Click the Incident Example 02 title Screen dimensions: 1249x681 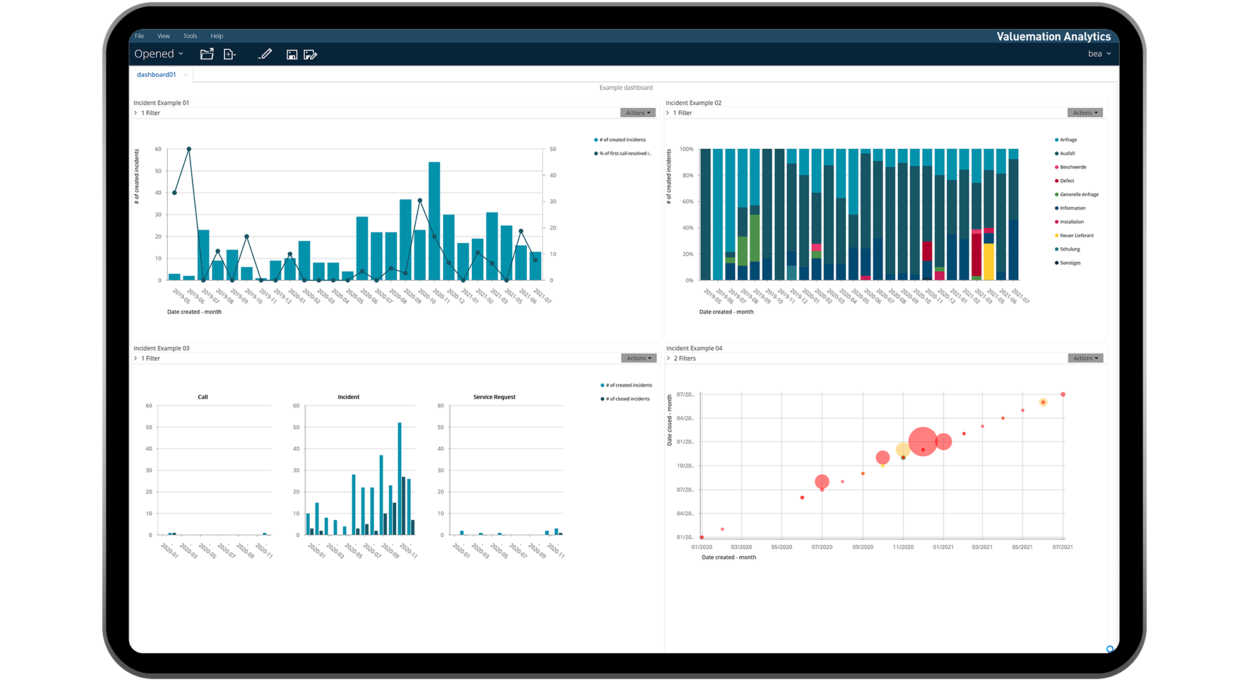click(693, 103)
